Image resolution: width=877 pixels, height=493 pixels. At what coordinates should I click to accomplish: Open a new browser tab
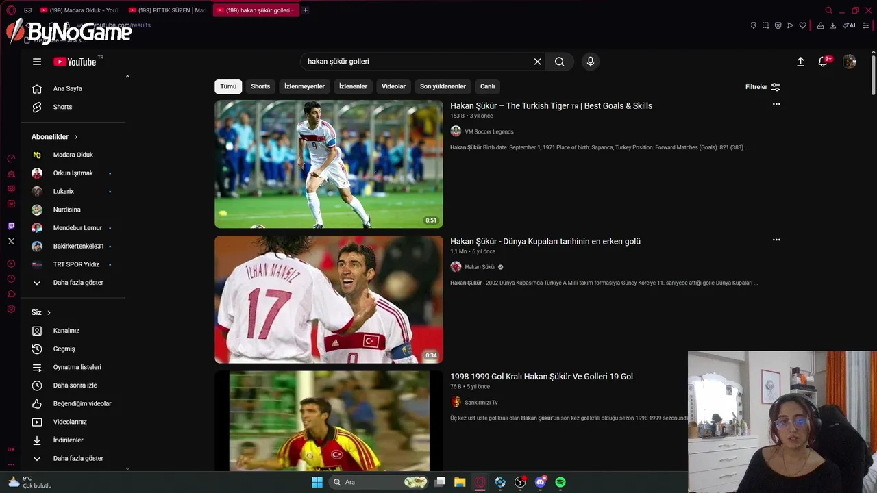305,10
